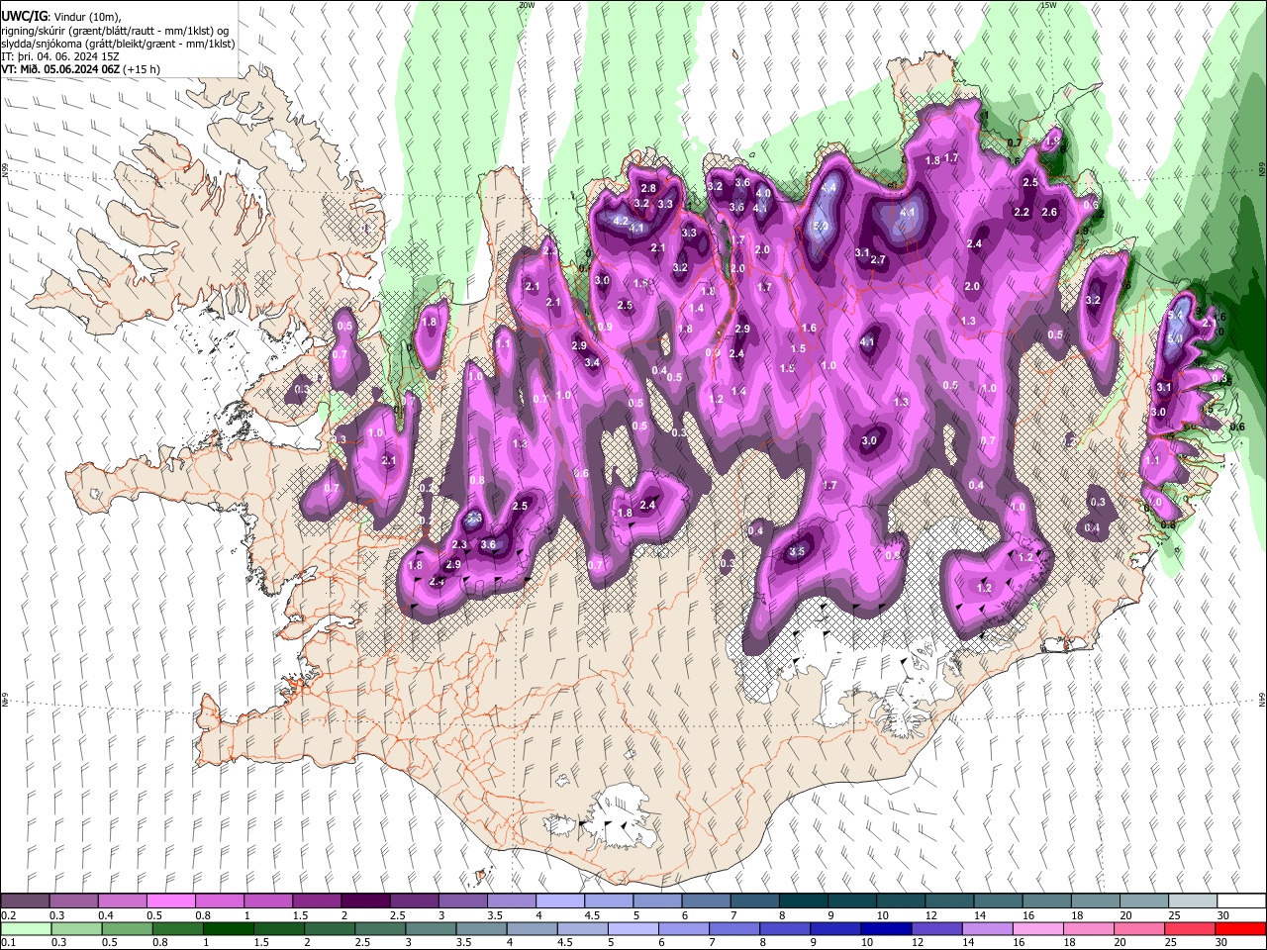Click the upper legend swatch between 0.2 and 0.3
The height and width of the screenshot is (950, 1267).
coord(26,902)
